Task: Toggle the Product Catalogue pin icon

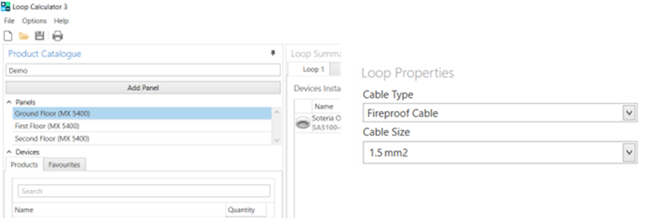Action: click(273, 53)
